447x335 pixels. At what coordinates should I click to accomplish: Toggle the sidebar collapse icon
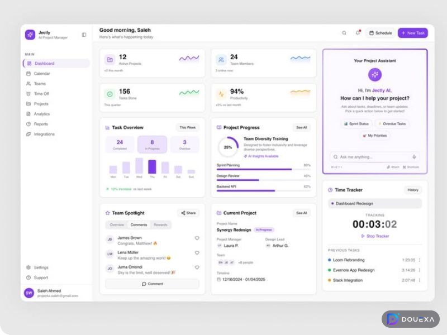click(x=84, y=35)
